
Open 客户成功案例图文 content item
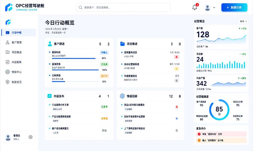point(79,131)
